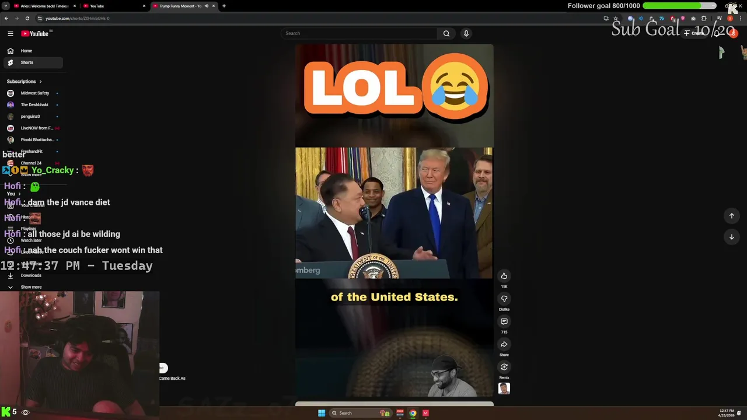Click the YouTube logo
This screenshot has height=420, width=747.
pos(36,33)
